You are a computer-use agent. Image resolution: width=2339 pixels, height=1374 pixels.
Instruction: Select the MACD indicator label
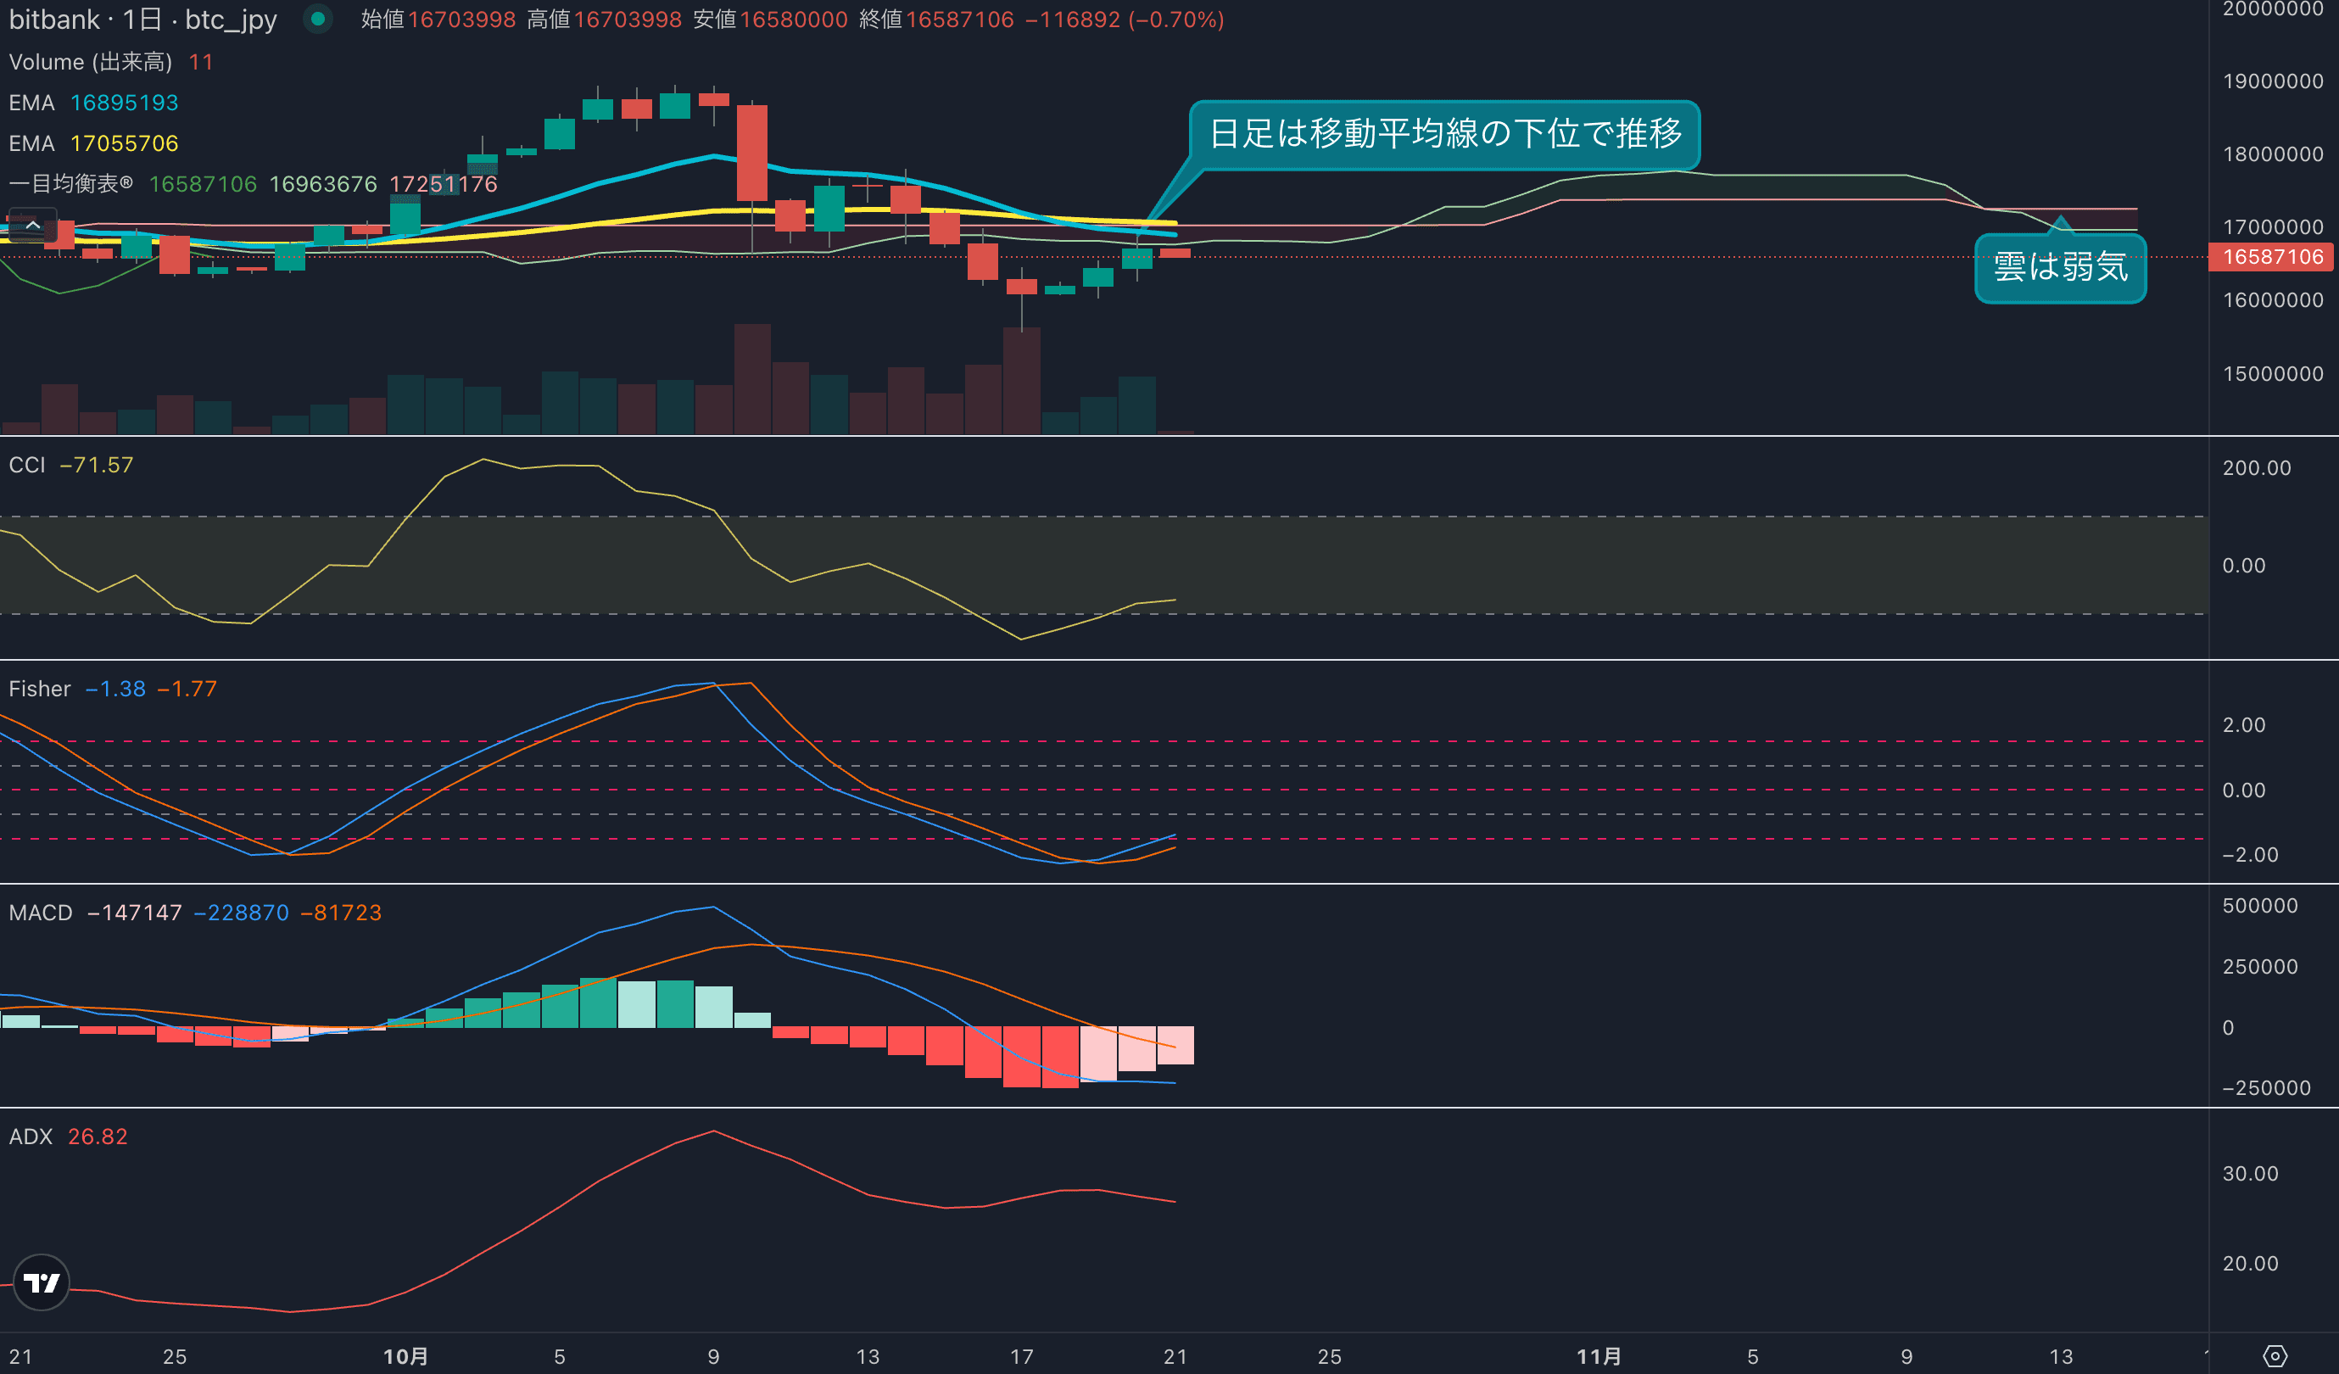pyautogui.click(x=40, y=913)
